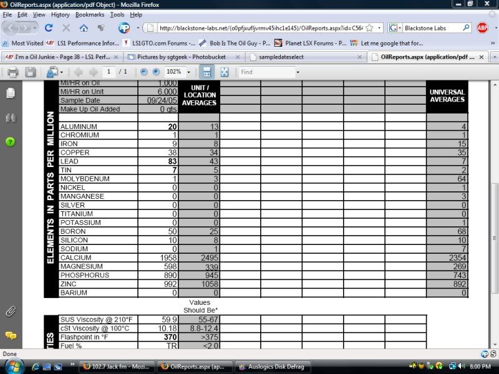Screen dimensions: 499x374
Task: Open the History menu
Action: (60, 14)
